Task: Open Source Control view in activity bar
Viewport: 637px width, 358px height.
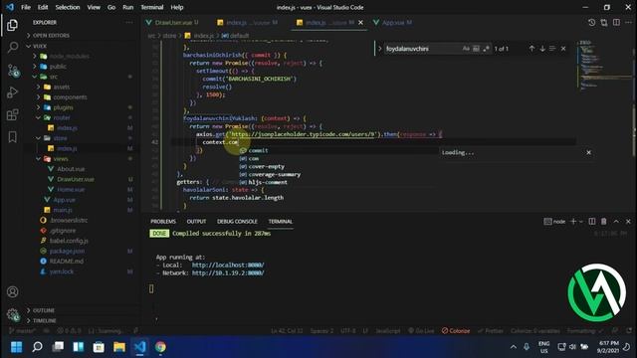Action: click(x=13, y=71)
